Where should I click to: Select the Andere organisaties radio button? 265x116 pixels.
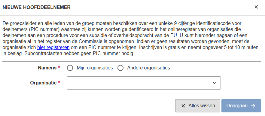[120, 68]
